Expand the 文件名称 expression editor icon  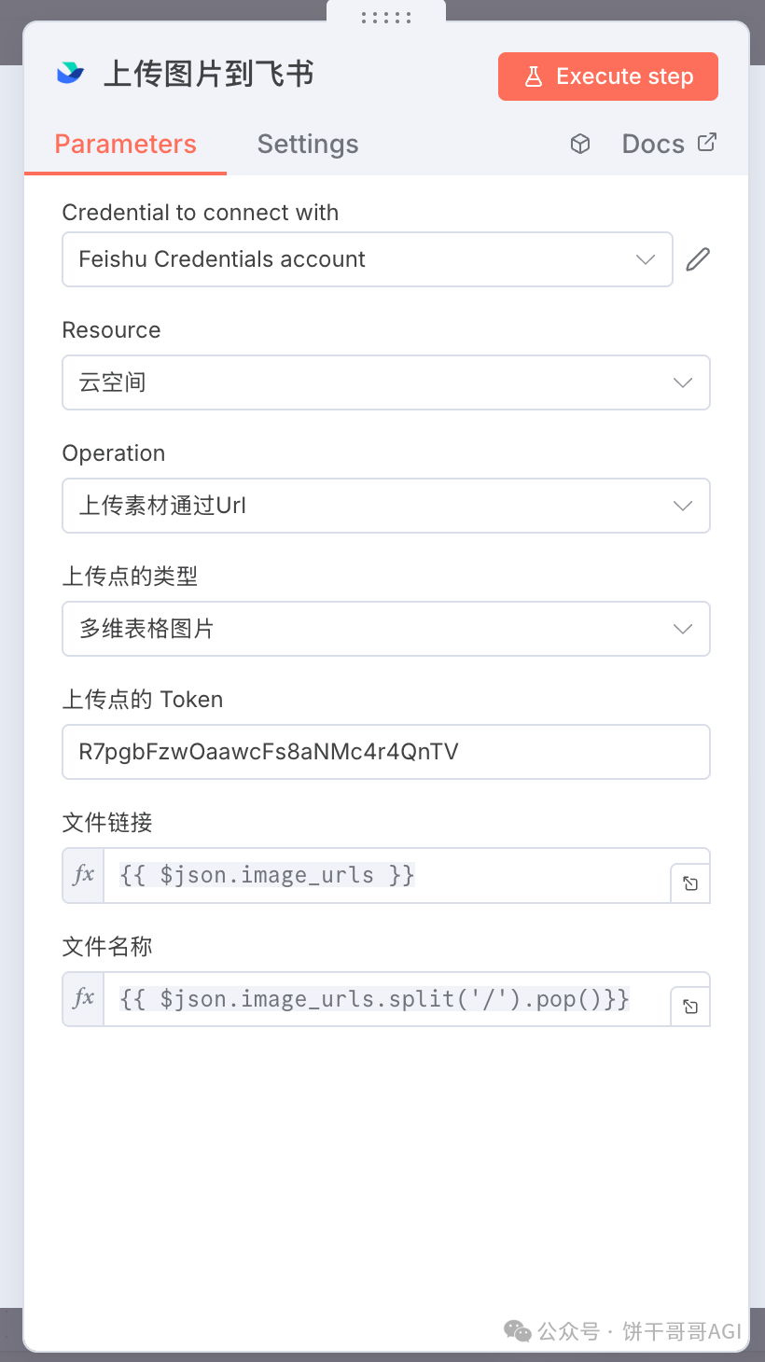[x=690, y=1007]
